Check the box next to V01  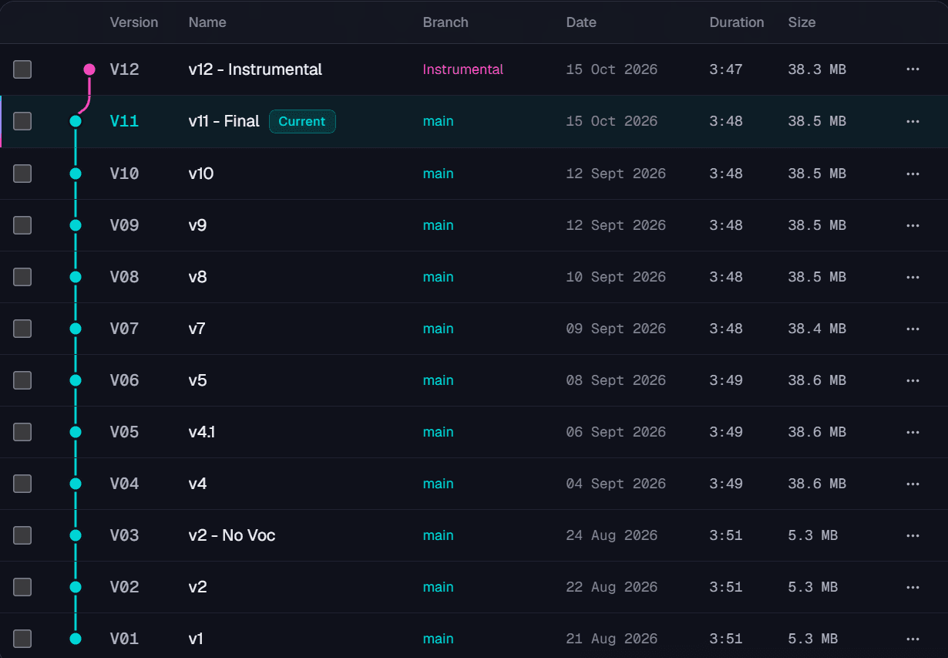[22, 639]
